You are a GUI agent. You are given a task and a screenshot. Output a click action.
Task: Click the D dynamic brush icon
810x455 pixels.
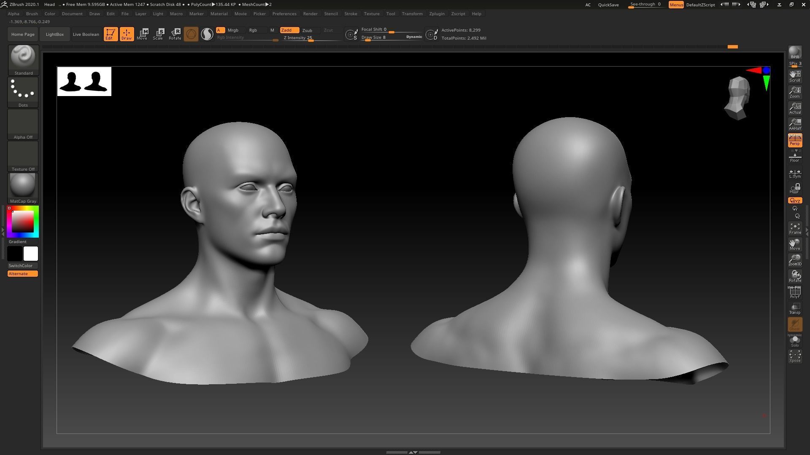[x=432, y=35]
